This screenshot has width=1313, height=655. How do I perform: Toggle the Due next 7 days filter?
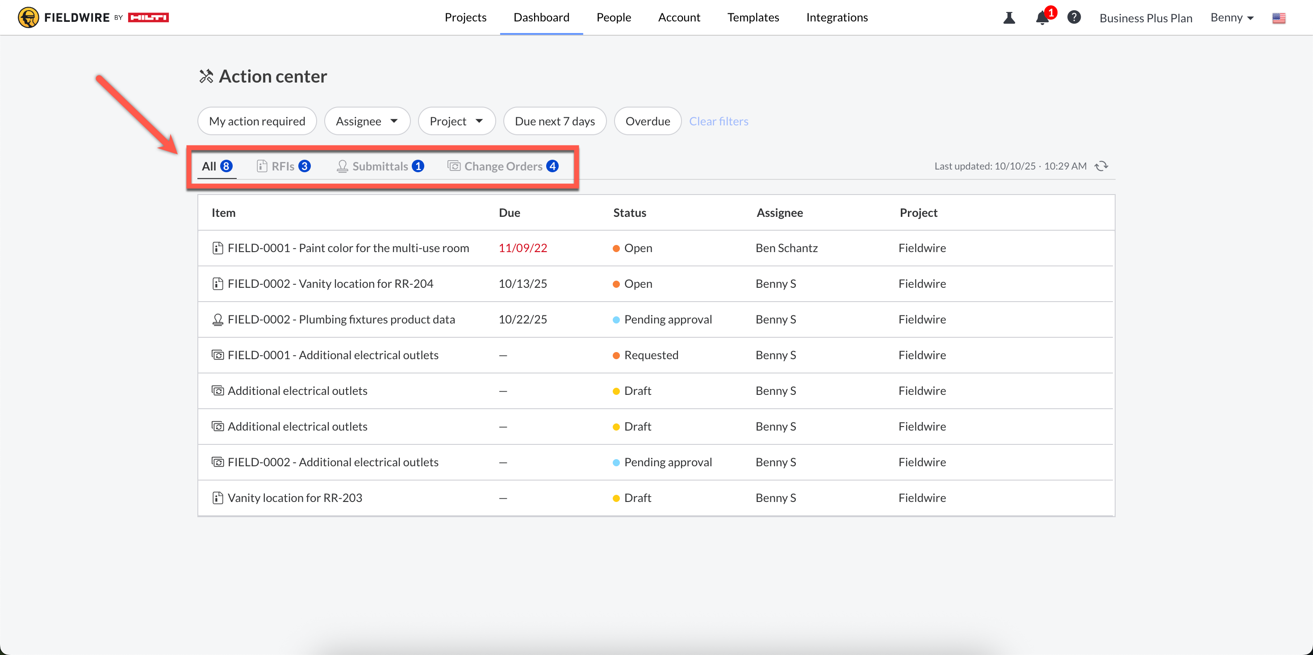tap(555, 121)
